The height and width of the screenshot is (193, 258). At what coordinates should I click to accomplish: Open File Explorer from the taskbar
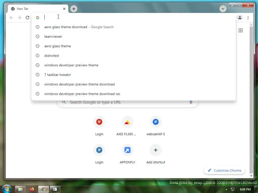[20, 189]
